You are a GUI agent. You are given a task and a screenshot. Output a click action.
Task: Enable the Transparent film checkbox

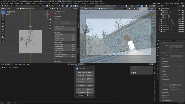click(x=170, y=87)
